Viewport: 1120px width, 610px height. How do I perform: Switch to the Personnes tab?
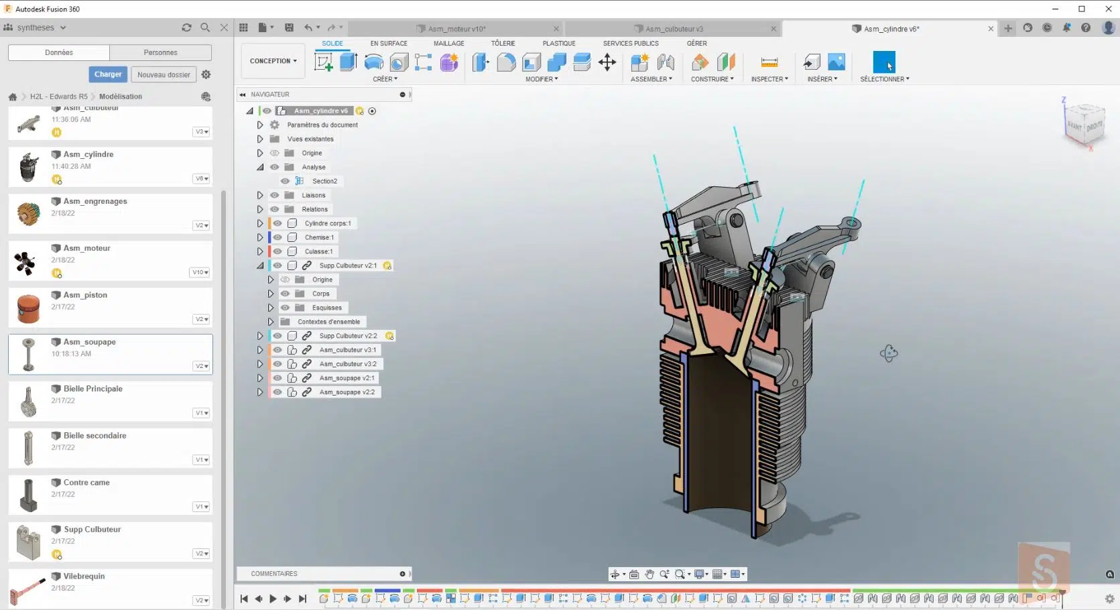[160, 52]
